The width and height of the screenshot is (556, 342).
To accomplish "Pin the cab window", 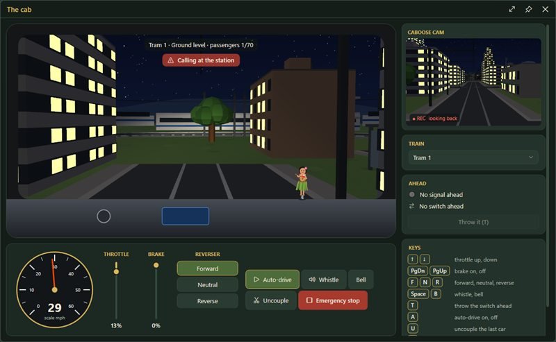I will point(528,10).
